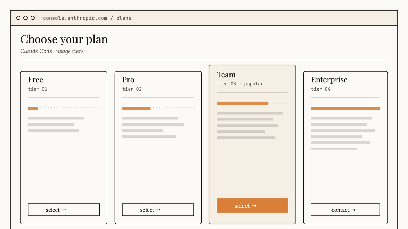Screen dimensions: 408x229
Task: Click the Pro tier usage bar
Action: tap(158, 108)
